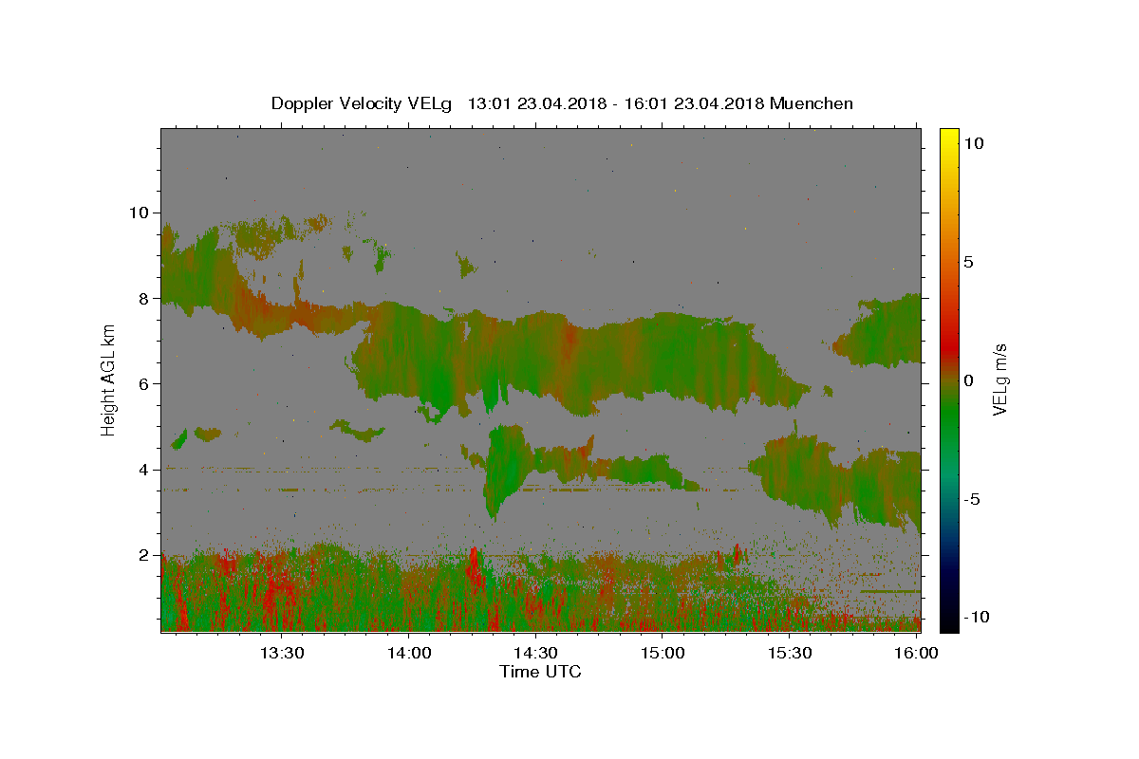Click the 'Time UTC' axis label
The height and width of the screenshot is (759, 1139).
(x=540, y=672)
